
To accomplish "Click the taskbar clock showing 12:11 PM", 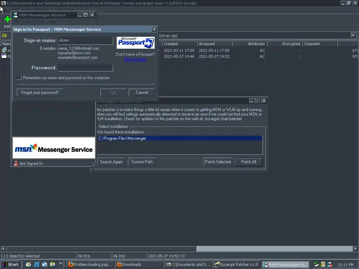I will pos(346,265).
